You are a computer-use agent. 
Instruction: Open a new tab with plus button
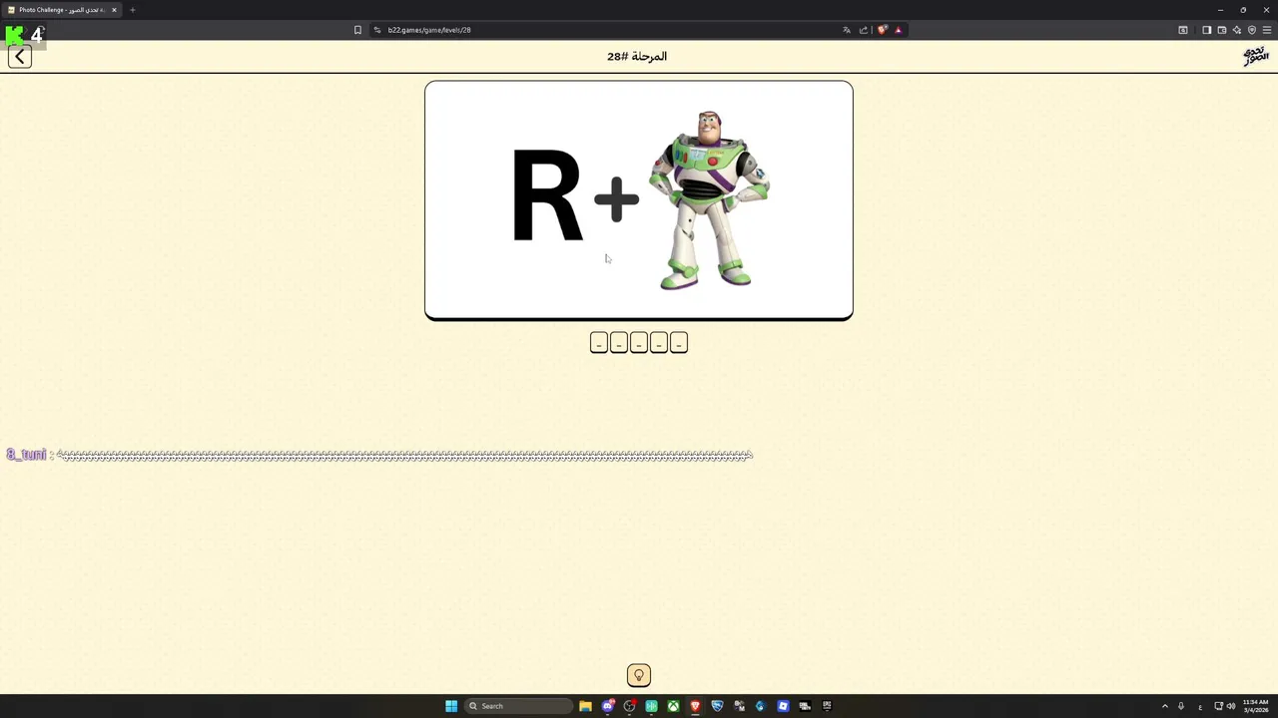coord(132,10)
